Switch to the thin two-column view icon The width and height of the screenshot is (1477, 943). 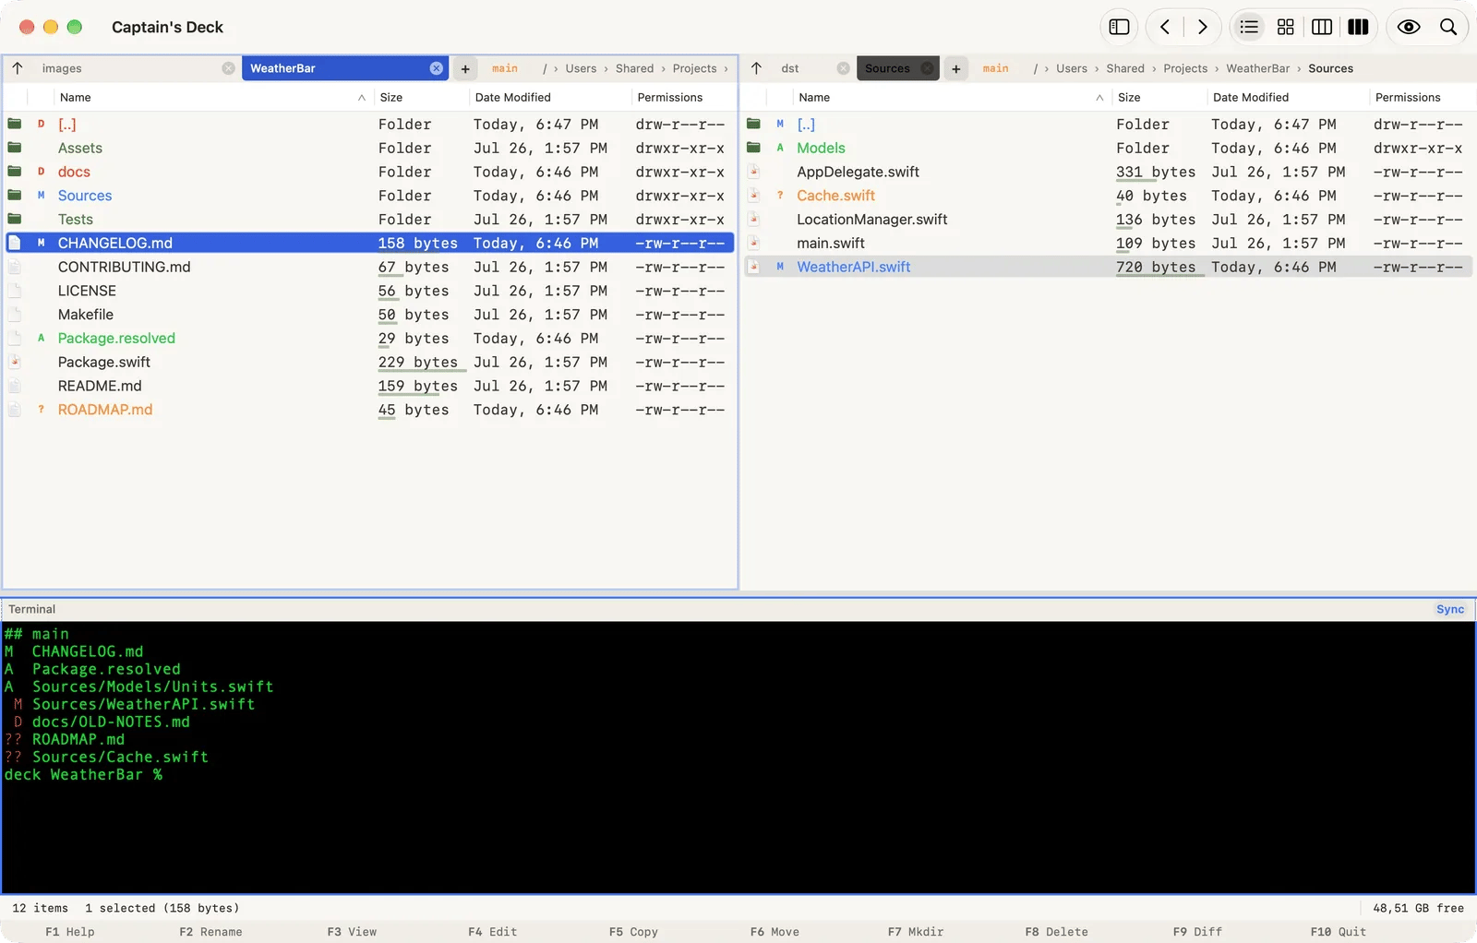point(1322,27)
